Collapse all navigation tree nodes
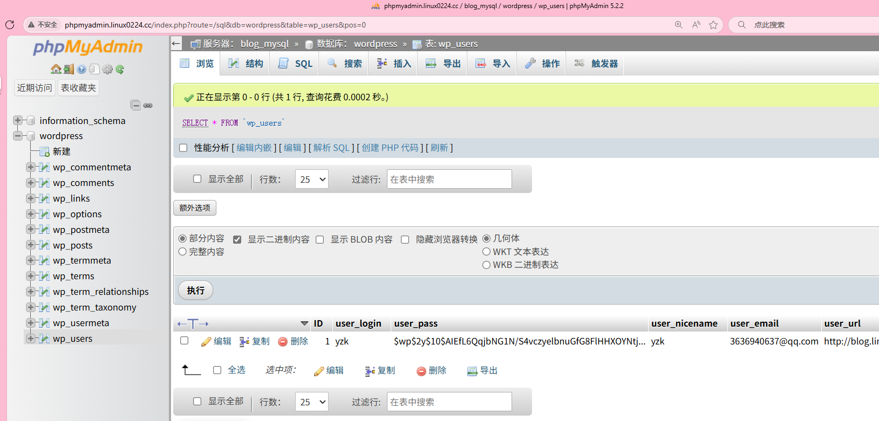Viewport: 879px width, 421px height. 135,105
